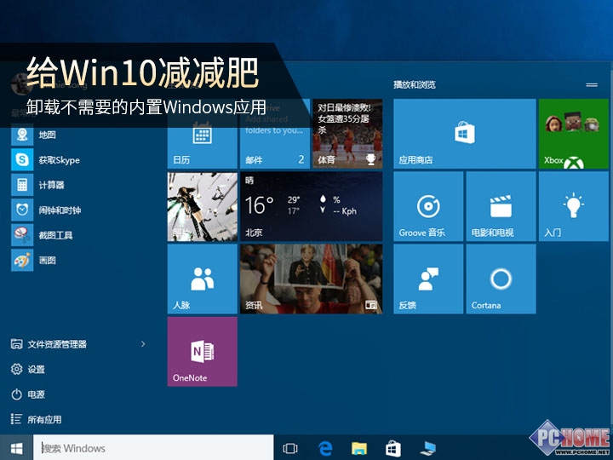Open the News tile with photo

click(x=312, y=279)
